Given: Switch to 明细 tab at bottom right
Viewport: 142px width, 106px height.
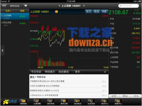Looking at the screenshot, I should coord(125,96).
